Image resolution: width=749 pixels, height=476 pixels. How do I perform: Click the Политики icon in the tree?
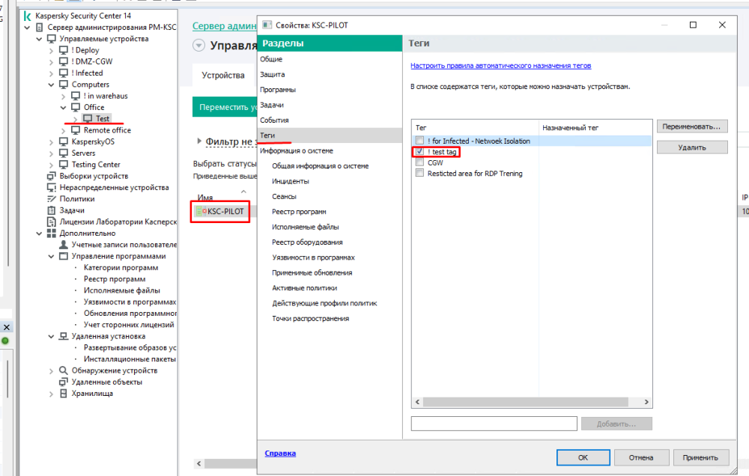[52, 199]
